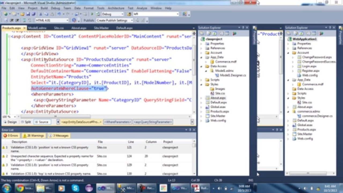Viewport: 343px width, 193px height.
Task: Open Skype from the taskbar
Action: (76, 188)
